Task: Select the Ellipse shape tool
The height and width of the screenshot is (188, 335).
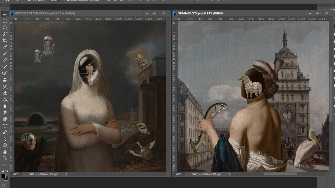Action: click(5, 145)
